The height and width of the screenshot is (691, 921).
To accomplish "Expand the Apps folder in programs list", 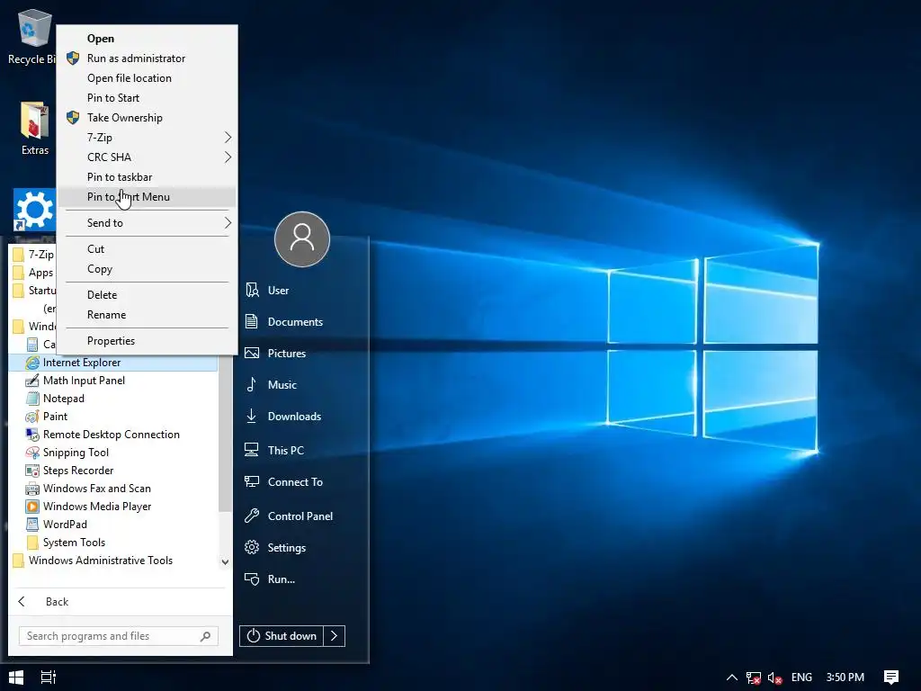I will pos(34,273).
